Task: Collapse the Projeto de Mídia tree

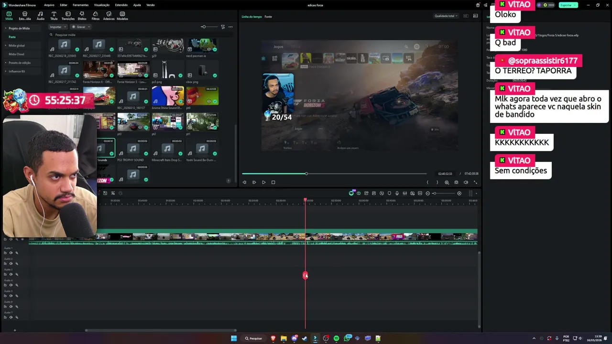Action: [x=6, y=28]
